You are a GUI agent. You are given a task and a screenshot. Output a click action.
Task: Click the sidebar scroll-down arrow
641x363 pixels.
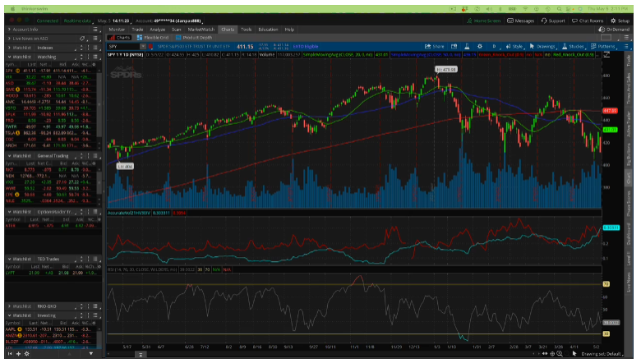coord(90,354)
